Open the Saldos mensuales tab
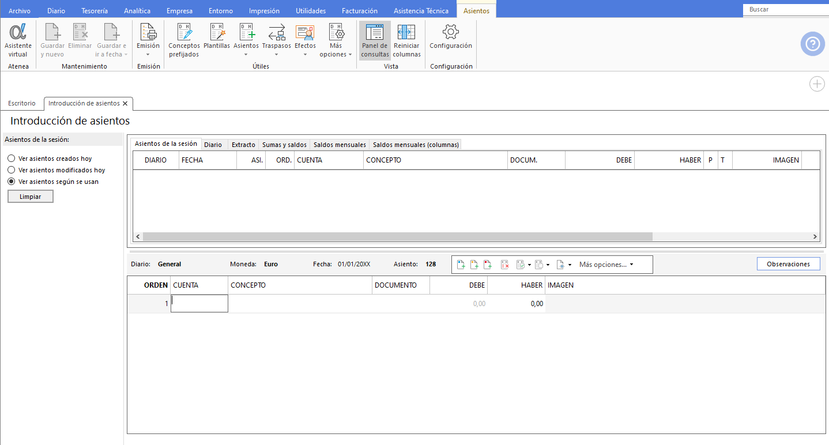Viewport: 829px width, 445px height. [340, 145]
